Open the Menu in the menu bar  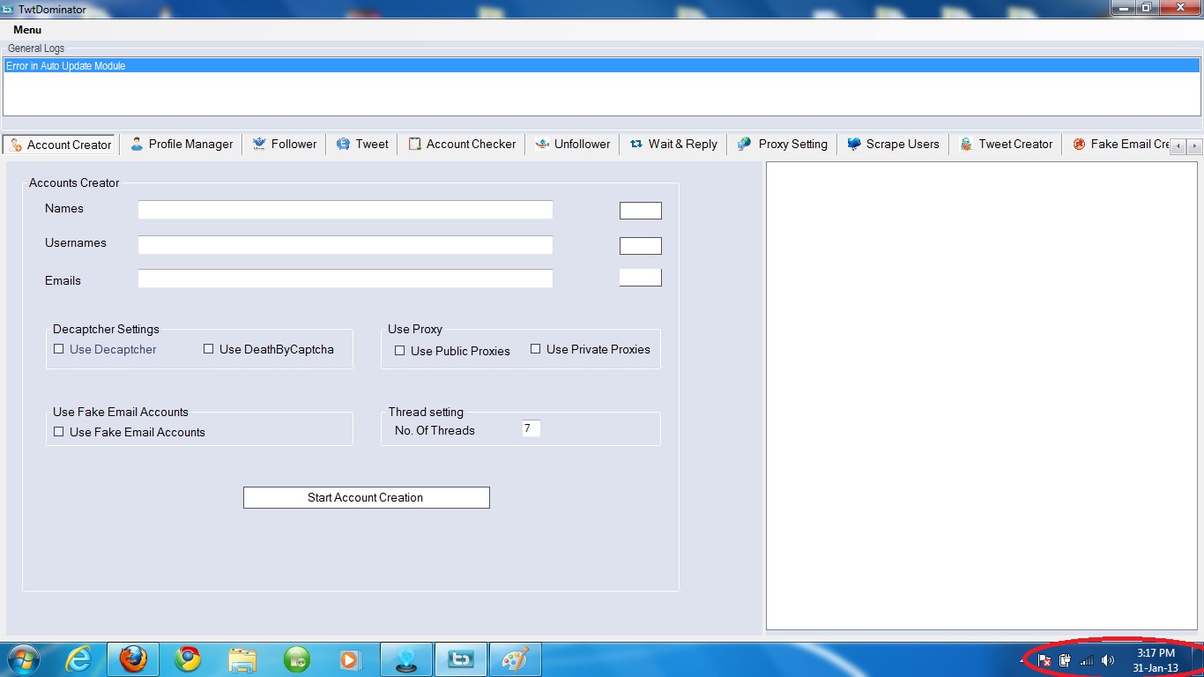point(27,30)
